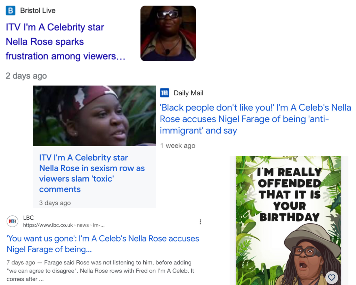356x285 pixels.
Task: Click the '2 days ago' timestamp
Action: coord(26,76)
